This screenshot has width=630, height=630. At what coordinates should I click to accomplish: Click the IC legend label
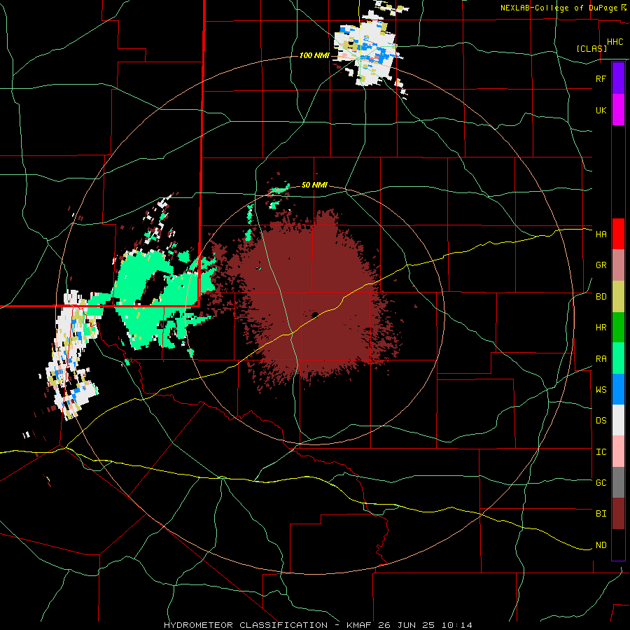[601, 452]
